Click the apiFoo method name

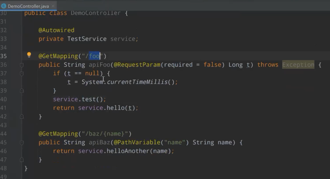[x=99, y=65]
